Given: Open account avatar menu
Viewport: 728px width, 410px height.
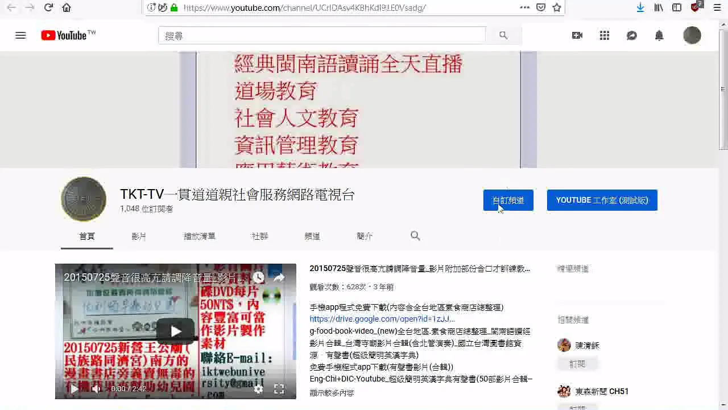Looking at the screenshot, I should [692, 35].
